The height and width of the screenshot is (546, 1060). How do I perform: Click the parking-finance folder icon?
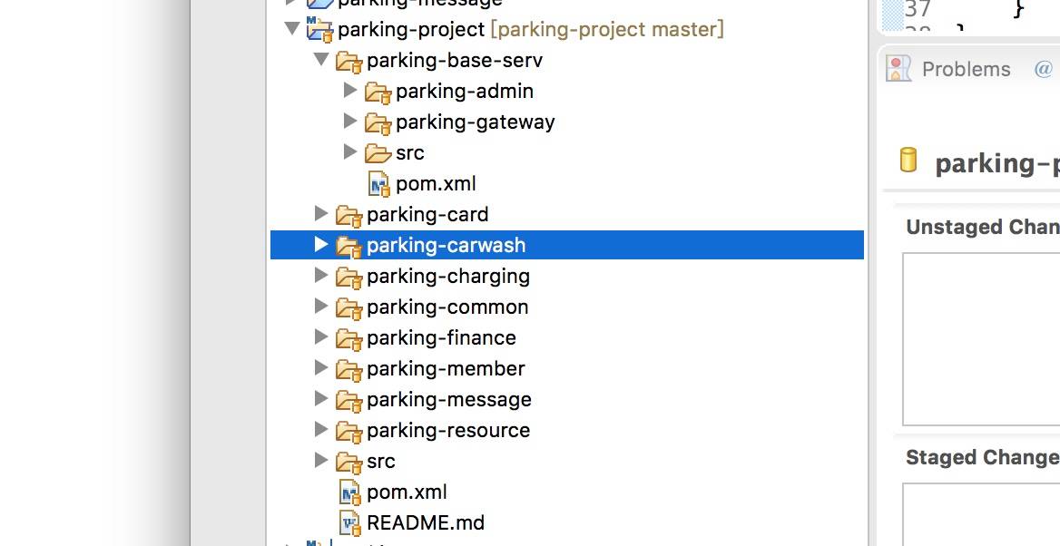pyautogui.click(x=348, y=338)
